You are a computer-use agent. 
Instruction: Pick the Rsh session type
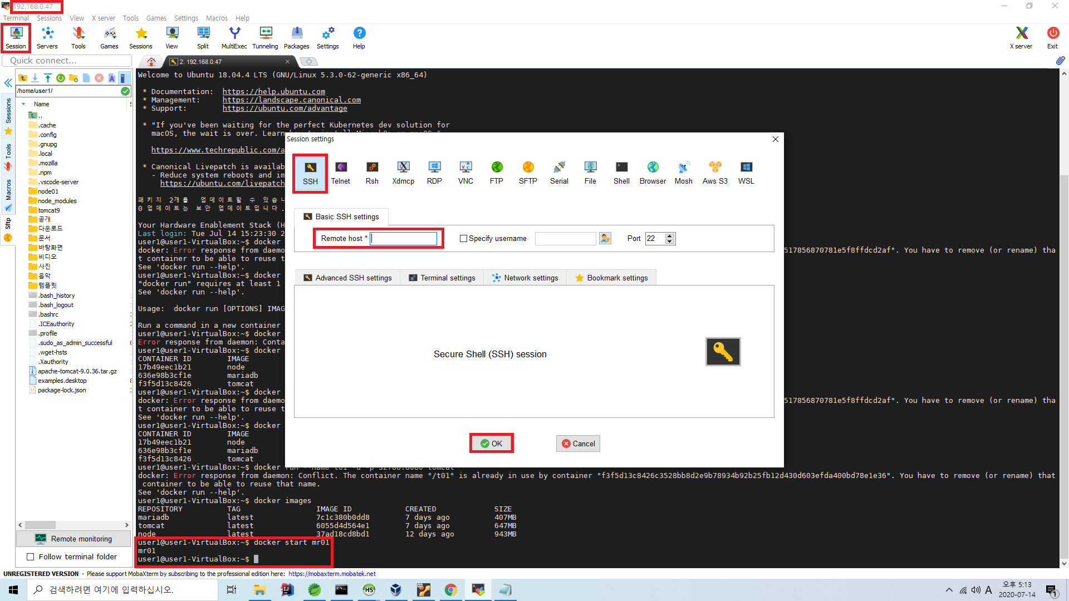point(372,174)
